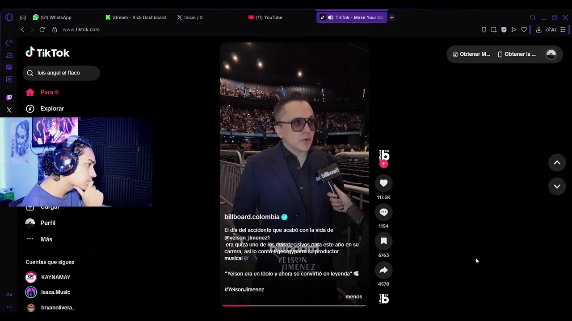
Task: Click the #YeisonJimenez hashtag
Action: point(244,289)
